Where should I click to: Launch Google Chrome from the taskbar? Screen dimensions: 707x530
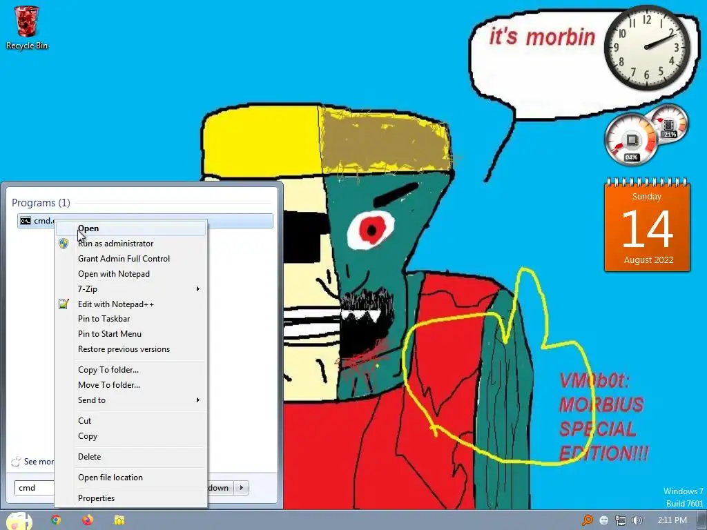(56, 520)
